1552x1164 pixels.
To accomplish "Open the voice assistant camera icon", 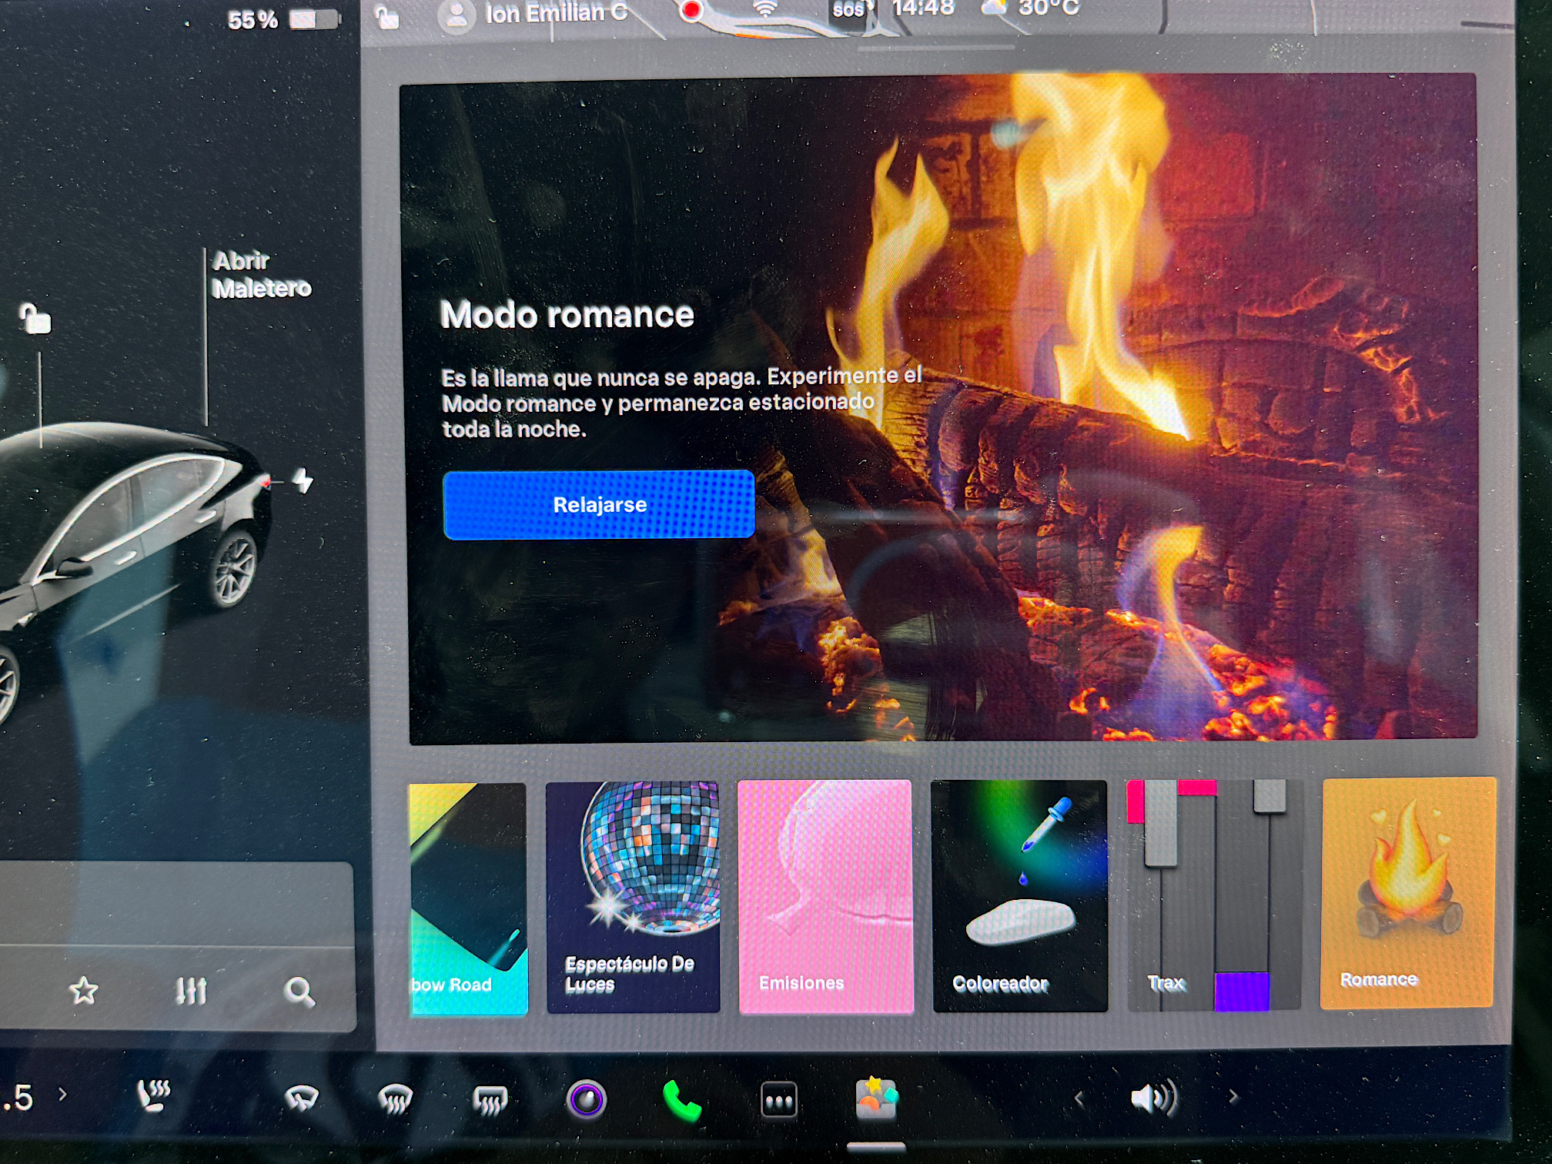I will [587, 1099].
